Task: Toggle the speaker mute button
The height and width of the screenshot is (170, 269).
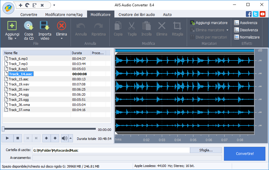Action: (x=65, y=138)
